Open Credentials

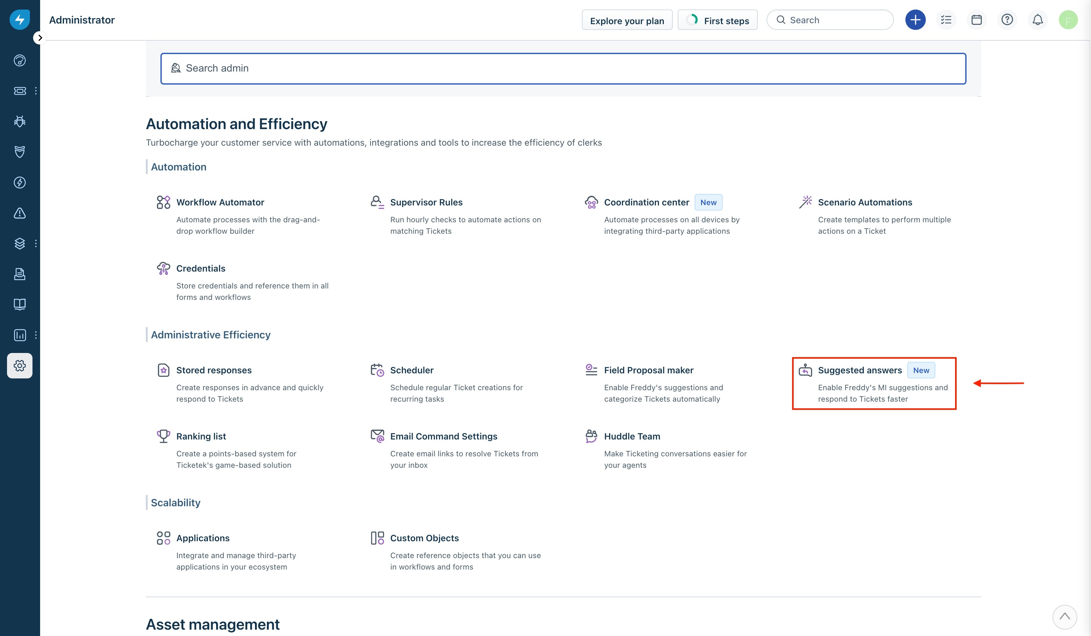(201, 268)
